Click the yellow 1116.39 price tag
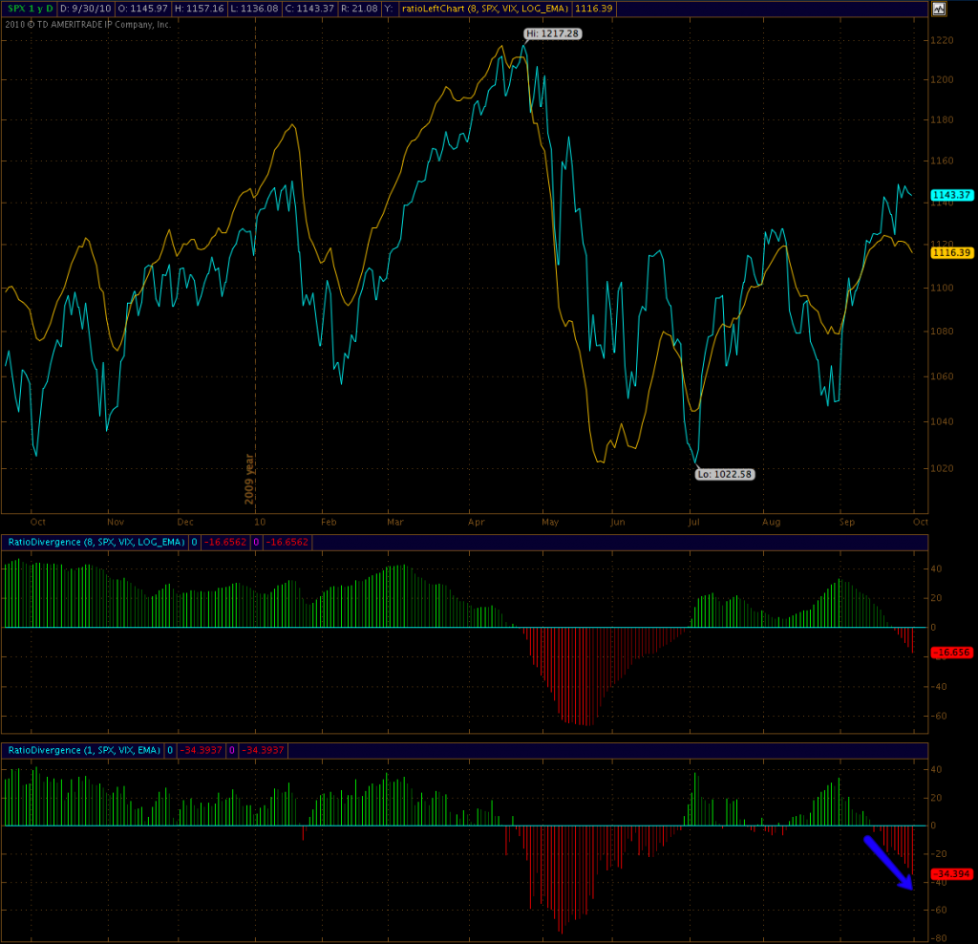 click(x=951, y=252)
